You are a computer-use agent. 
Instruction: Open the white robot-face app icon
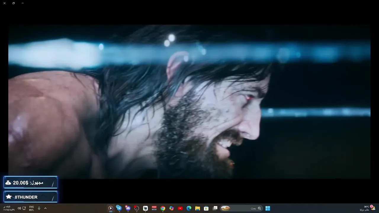pos(145,208)
